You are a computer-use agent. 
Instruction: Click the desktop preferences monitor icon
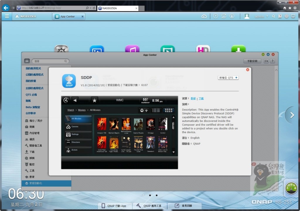coord(293,16)
